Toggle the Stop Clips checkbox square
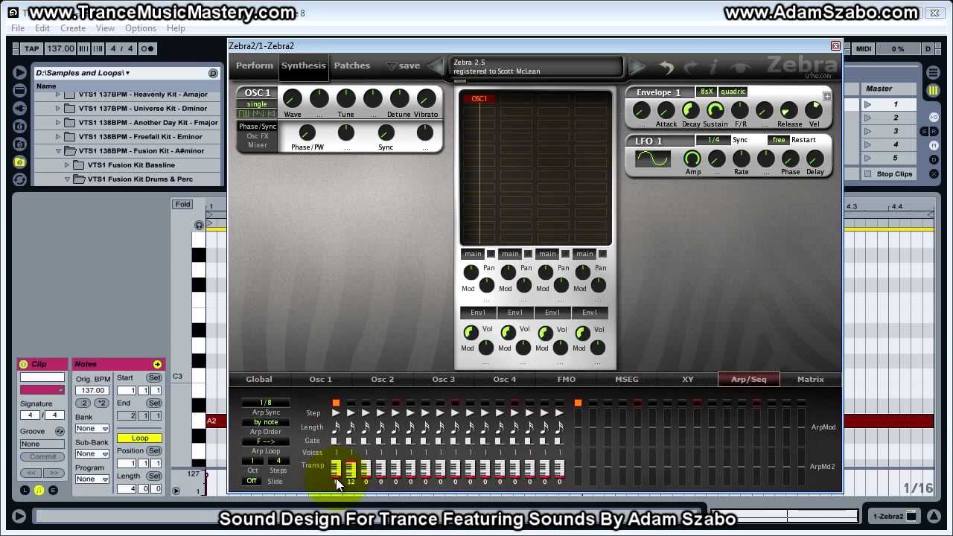This screenshot has width=953, height=536. click(x=867, y=174)
